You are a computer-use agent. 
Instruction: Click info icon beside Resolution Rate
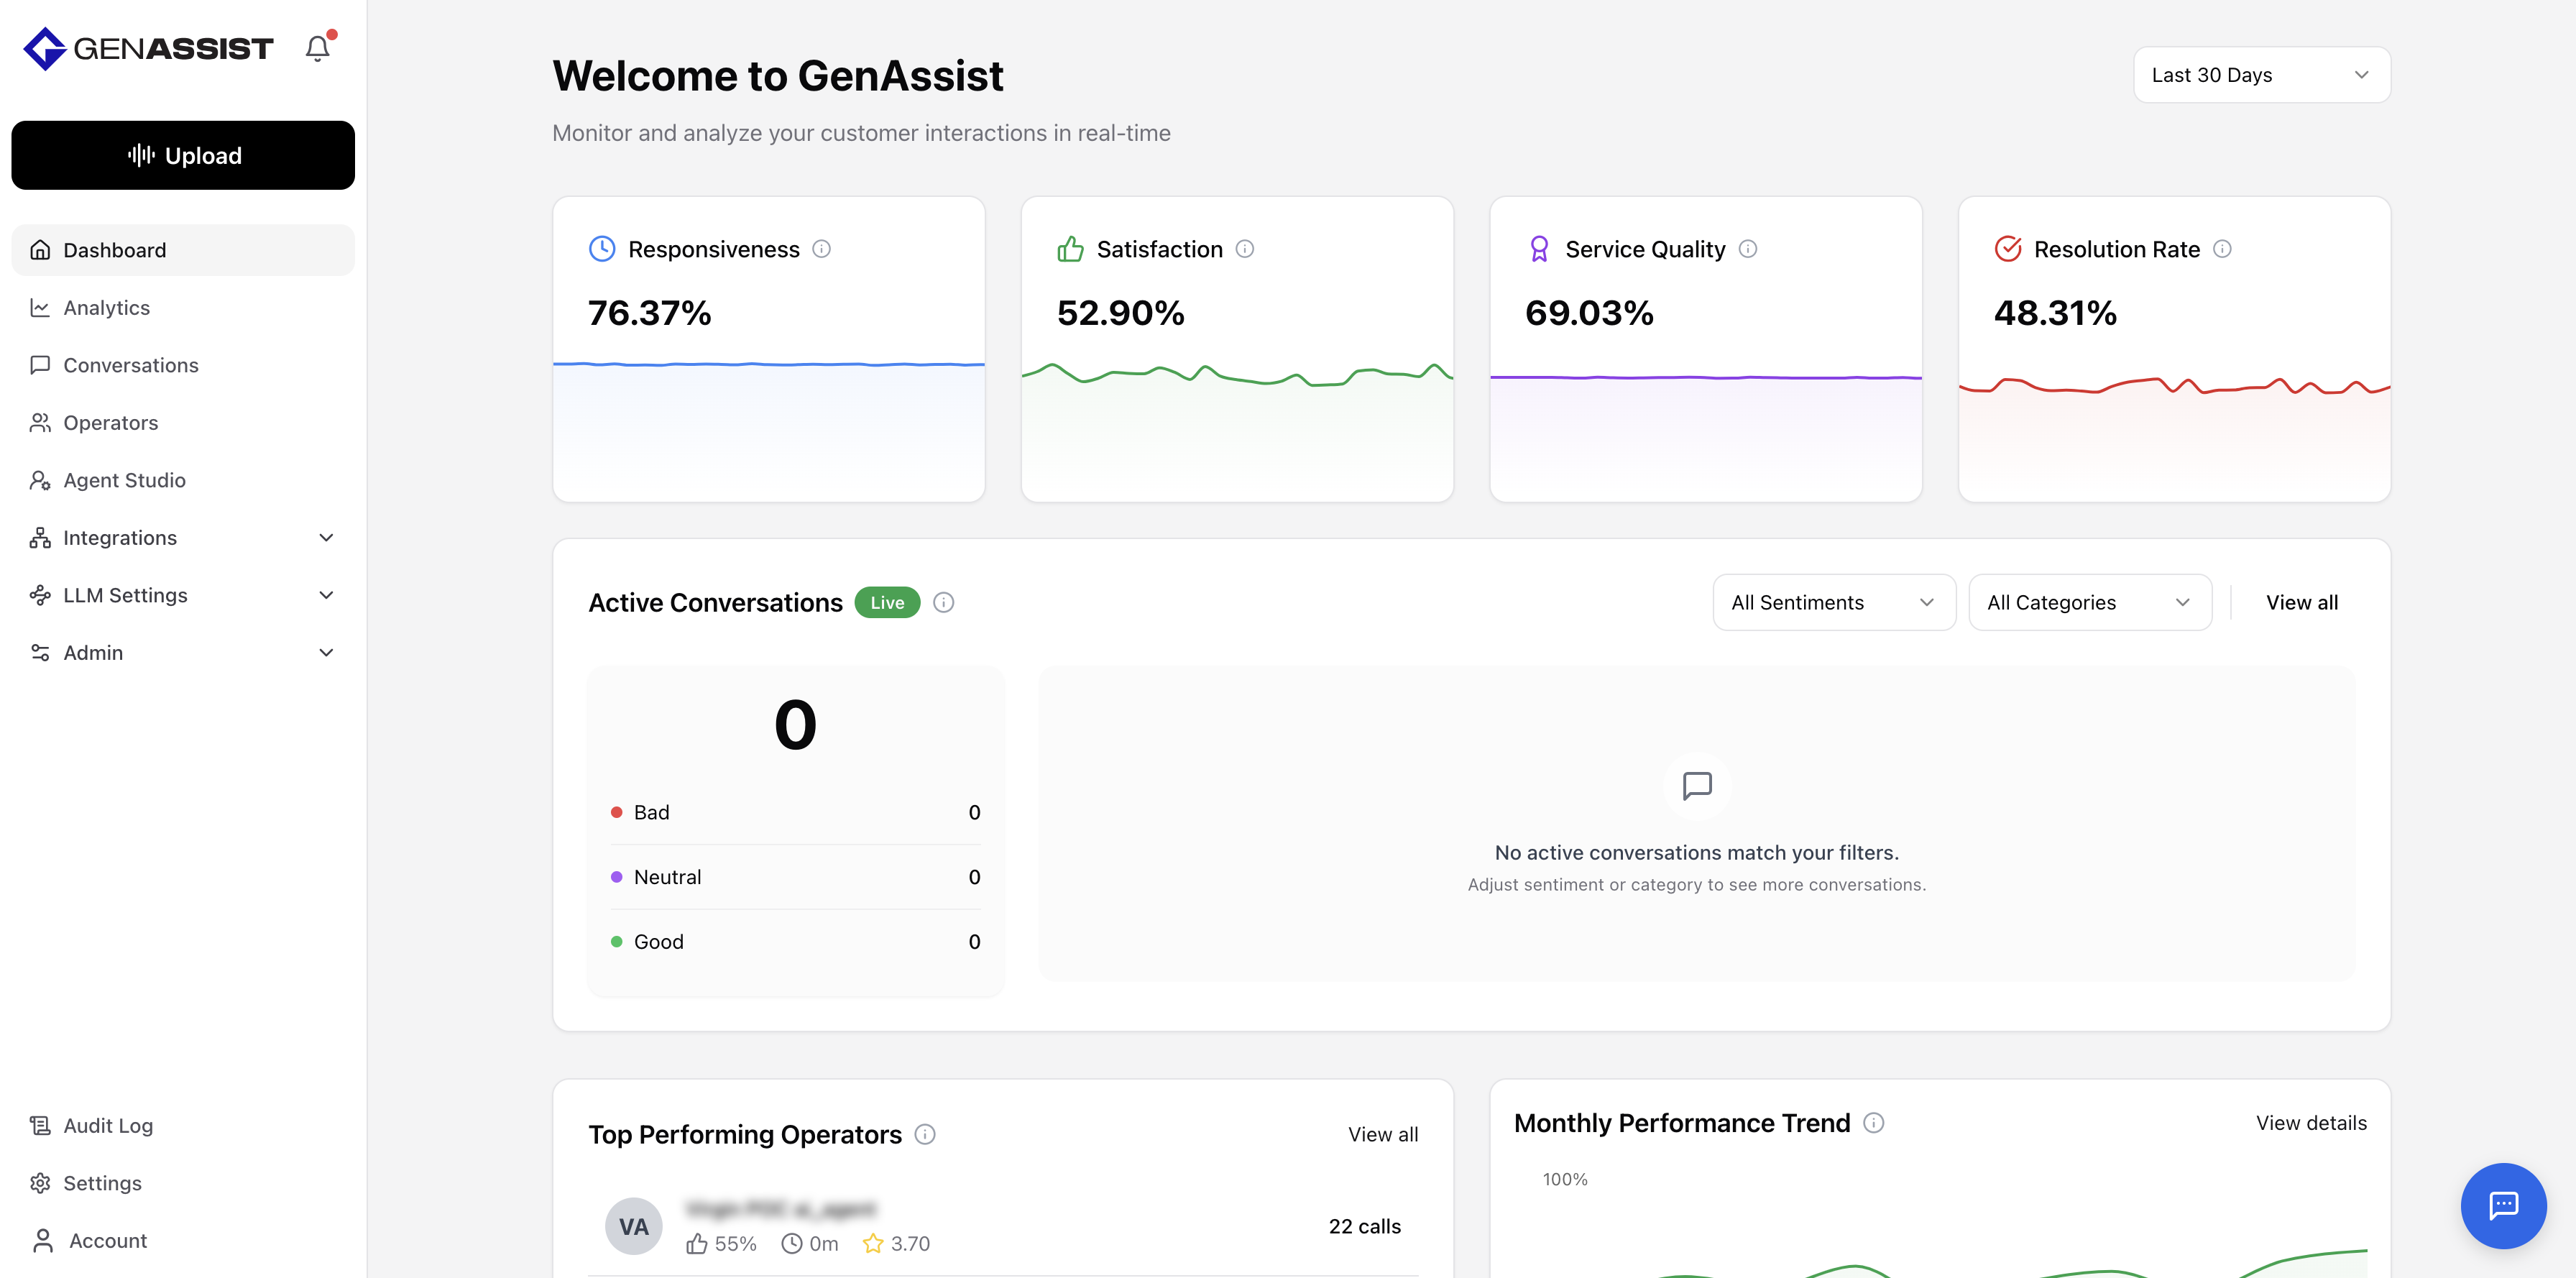coord(2221,249)
